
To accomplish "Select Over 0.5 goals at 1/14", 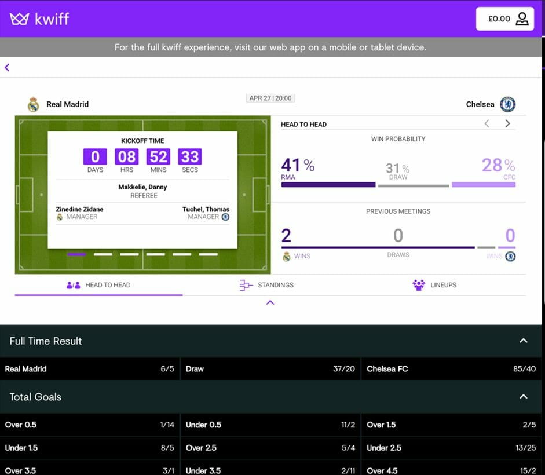I will coord(90,425).
